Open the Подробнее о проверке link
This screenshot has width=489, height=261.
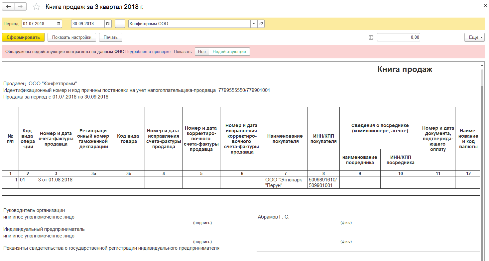[x=148, y=52]
